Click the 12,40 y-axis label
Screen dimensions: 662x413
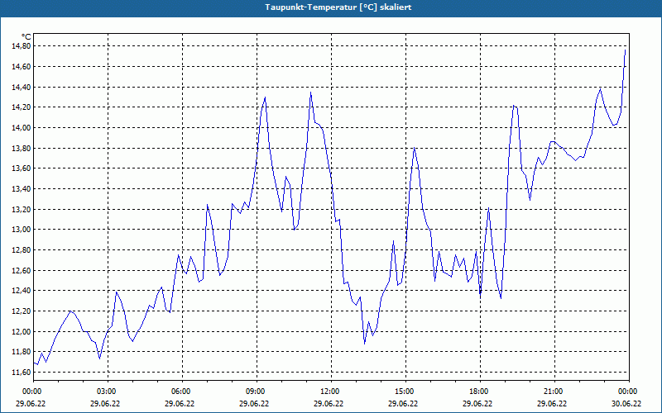tap(21, 291)
